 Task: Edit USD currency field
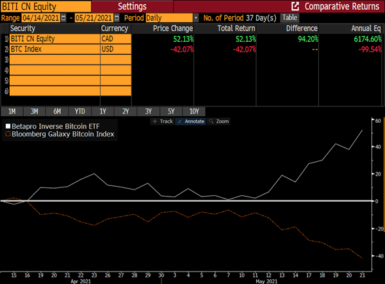pyautogui.click(x=116, y=49)
